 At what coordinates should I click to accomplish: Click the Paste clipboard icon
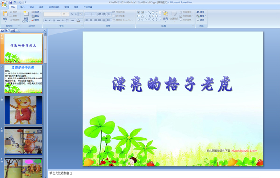[5, 13]
